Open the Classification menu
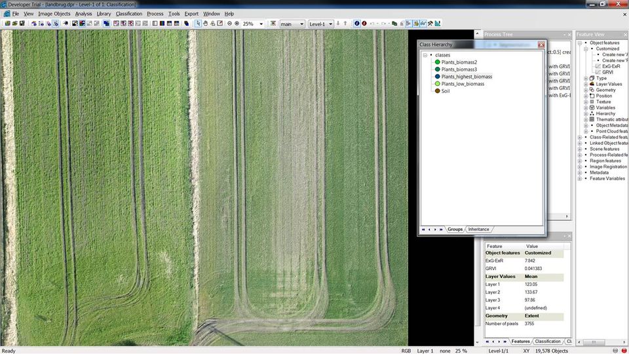The width and height of the screenshot is (629, 354). click(x=128, y=14)
